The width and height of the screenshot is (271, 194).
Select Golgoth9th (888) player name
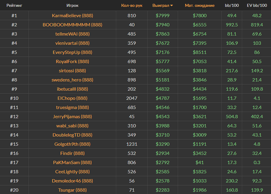[x=72, y=144]
